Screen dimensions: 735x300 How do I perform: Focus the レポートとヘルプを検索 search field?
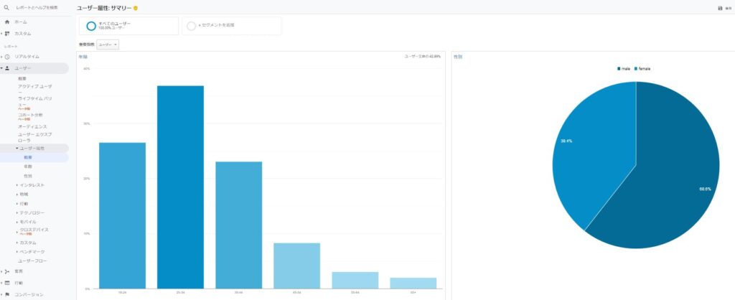[37, 7]
